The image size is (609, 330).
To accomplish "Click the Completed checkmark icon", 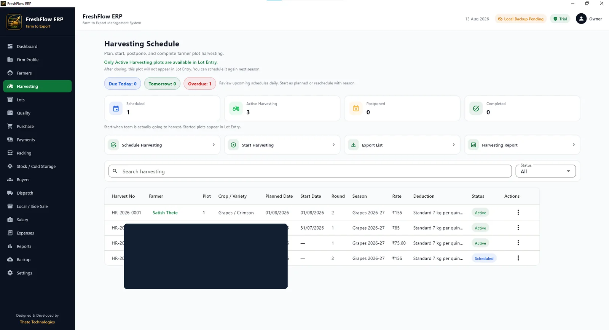I will coord(476,108).
